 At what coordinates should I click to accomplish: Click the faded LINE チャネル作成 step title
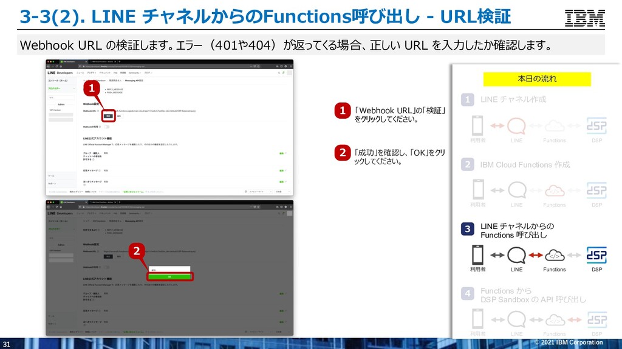(513, 100)
